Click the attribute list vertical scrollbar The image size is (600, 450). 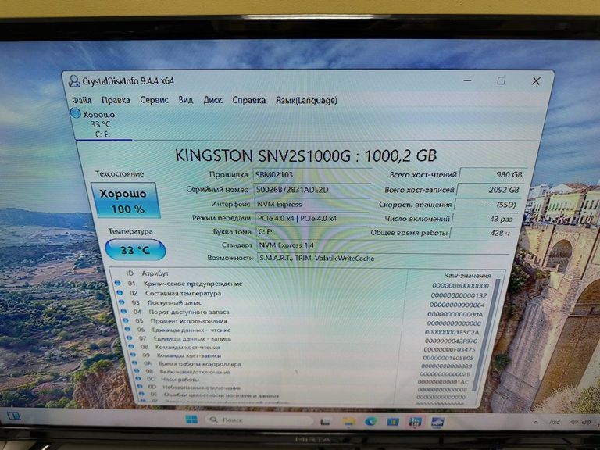pos(486,335)
